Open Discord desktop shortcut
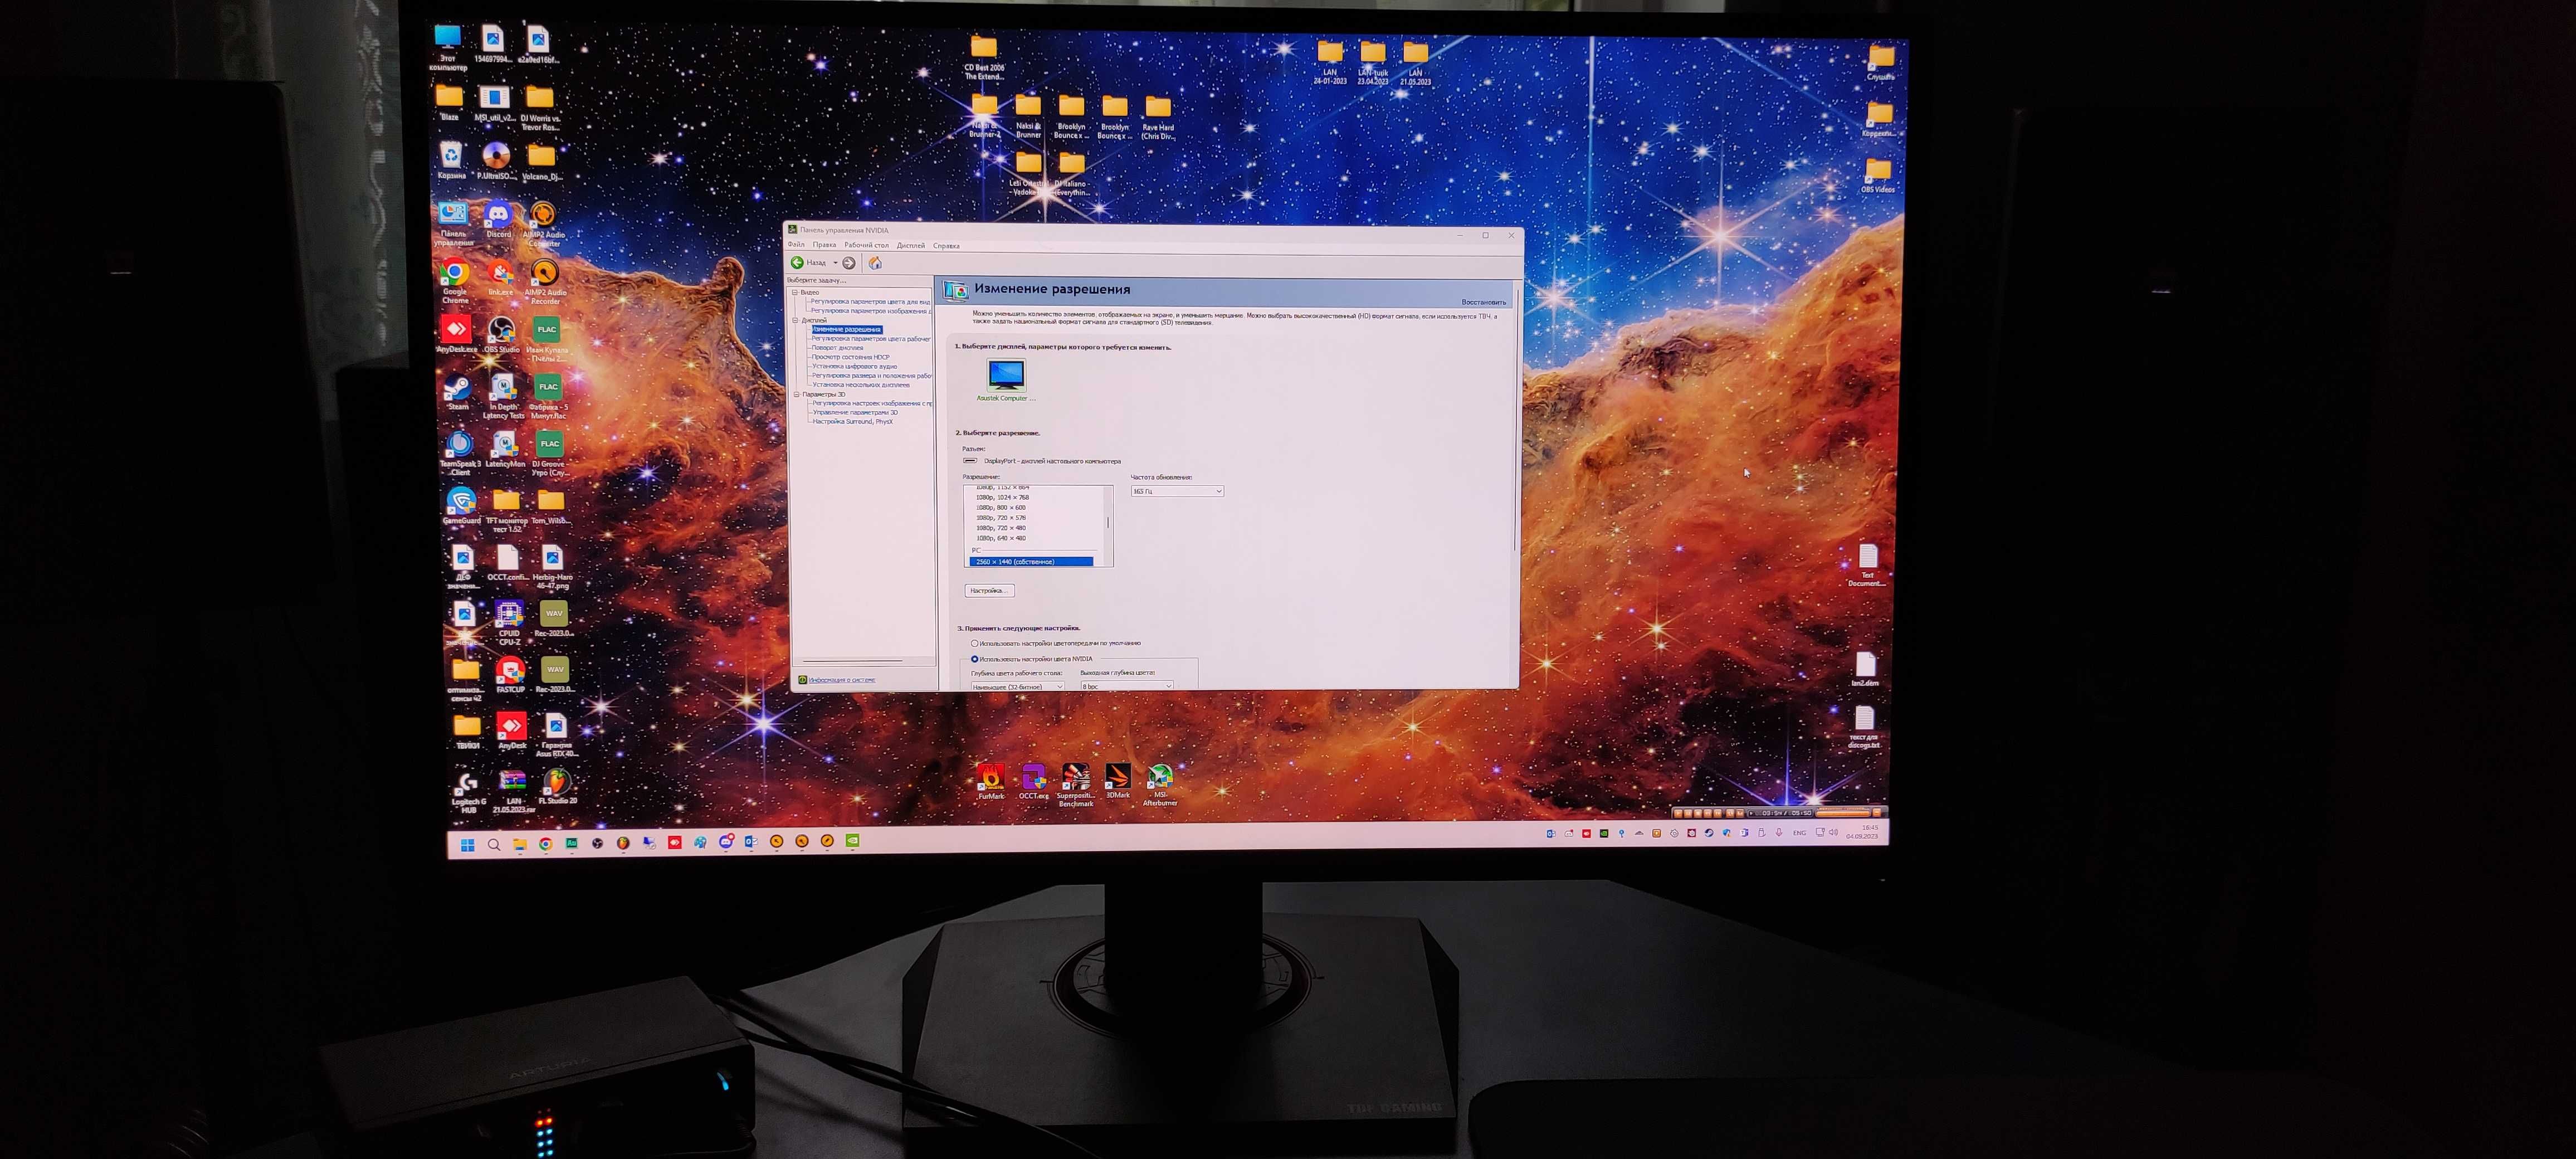The image size is (2576, 1159). [x=498, y=221]
